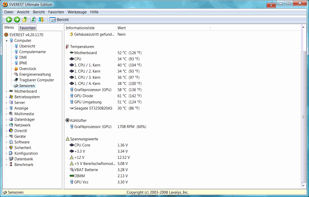Select Konfiguration in the tree
Image resolution: width=309 pixels, height=197 pixels.
coord(26,153)
